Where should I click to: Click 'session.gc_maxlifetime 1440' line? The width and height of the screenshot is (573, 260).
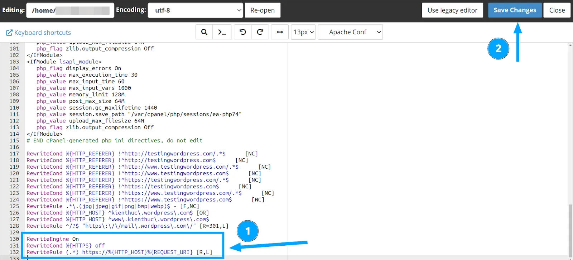(97, 108)
